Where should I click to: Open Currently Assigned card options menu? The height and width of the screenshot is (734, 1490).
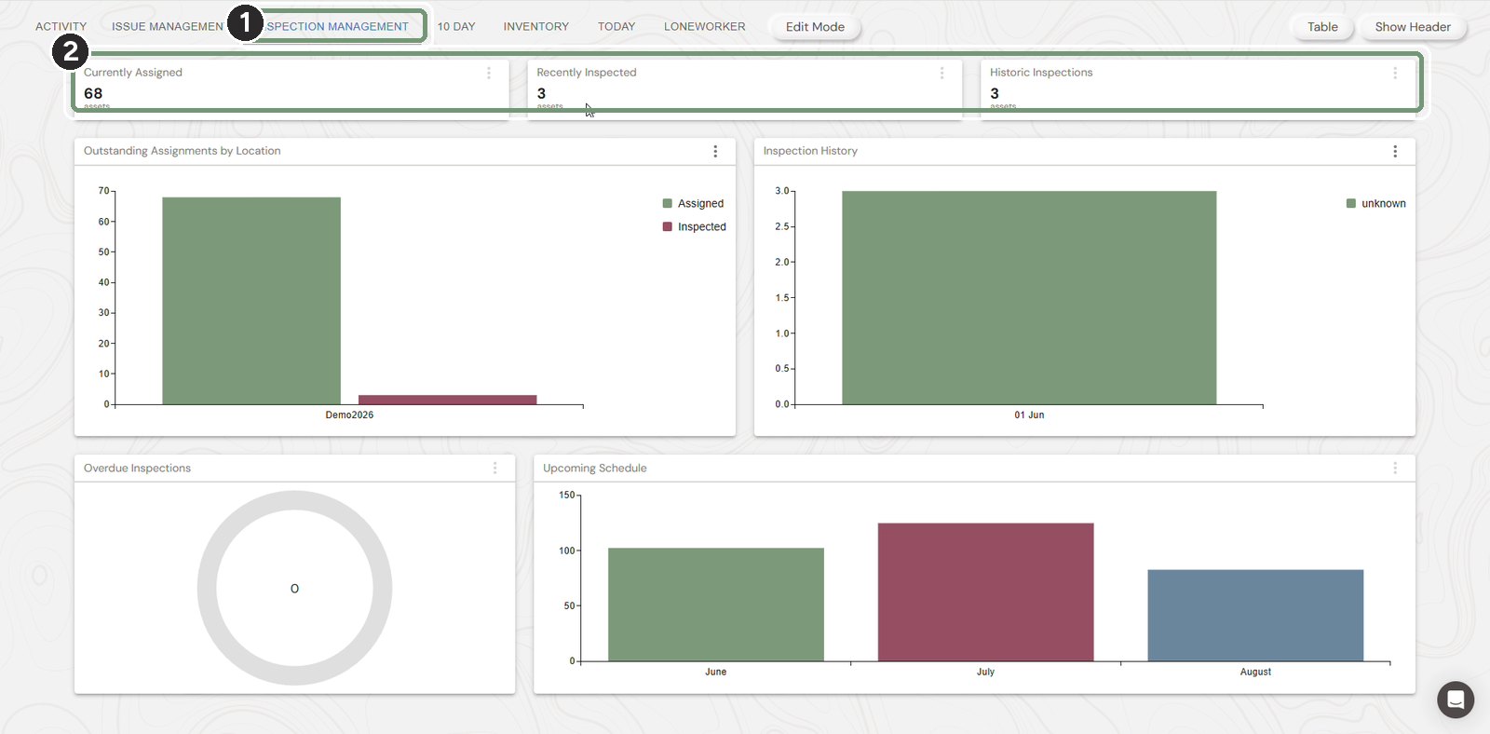point(489,73)
